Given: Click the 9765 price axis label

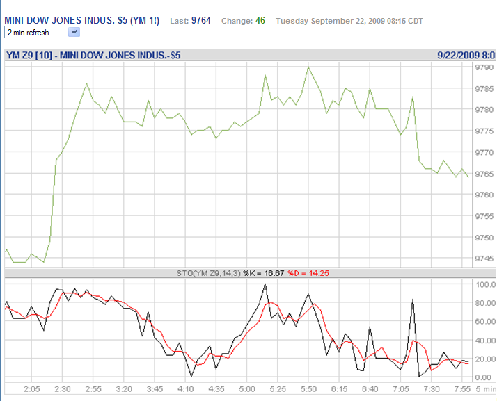Looking at the screenshot, I should click(x=484, y=174).
